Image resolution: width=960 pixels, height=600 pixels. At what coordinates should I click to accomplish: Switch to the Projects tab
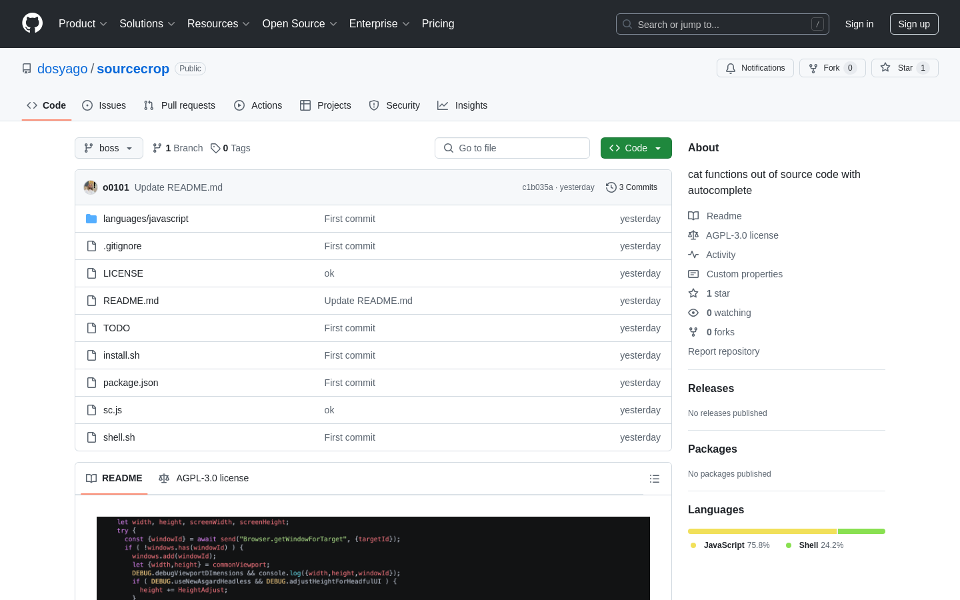[325, 105]
